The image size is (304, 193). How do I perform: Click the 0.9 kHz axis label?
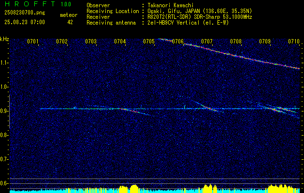[x=4, y=111]
